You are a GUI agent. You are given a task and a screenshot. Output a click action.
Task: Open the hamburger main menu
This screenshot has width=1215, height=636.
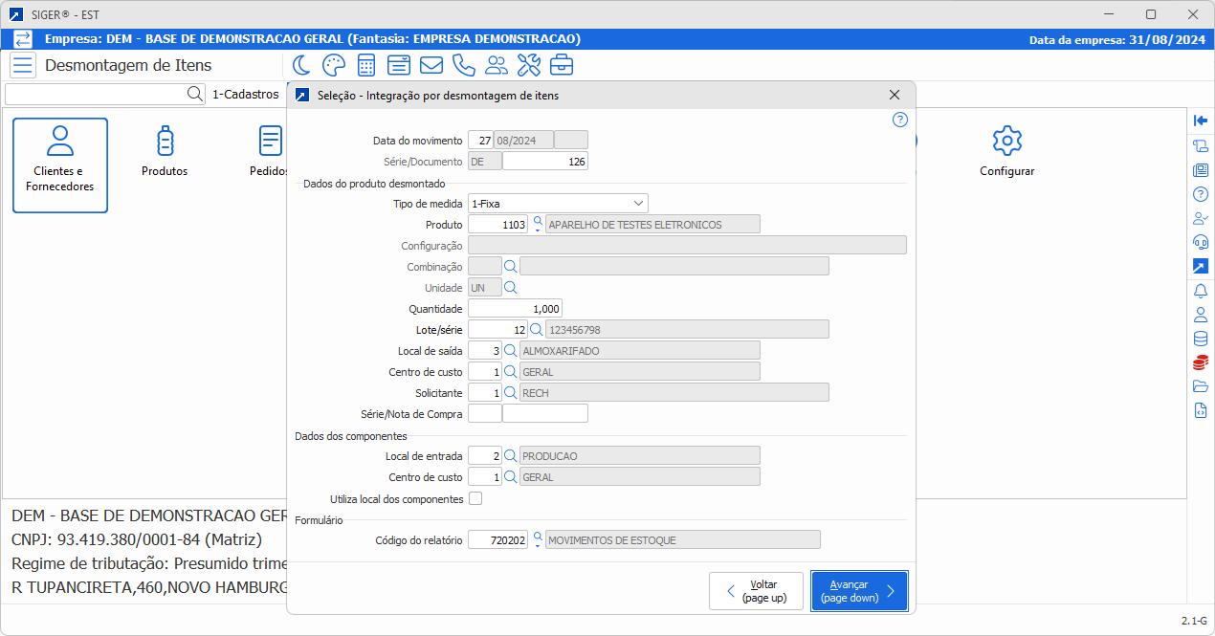(x=23, y=65)
